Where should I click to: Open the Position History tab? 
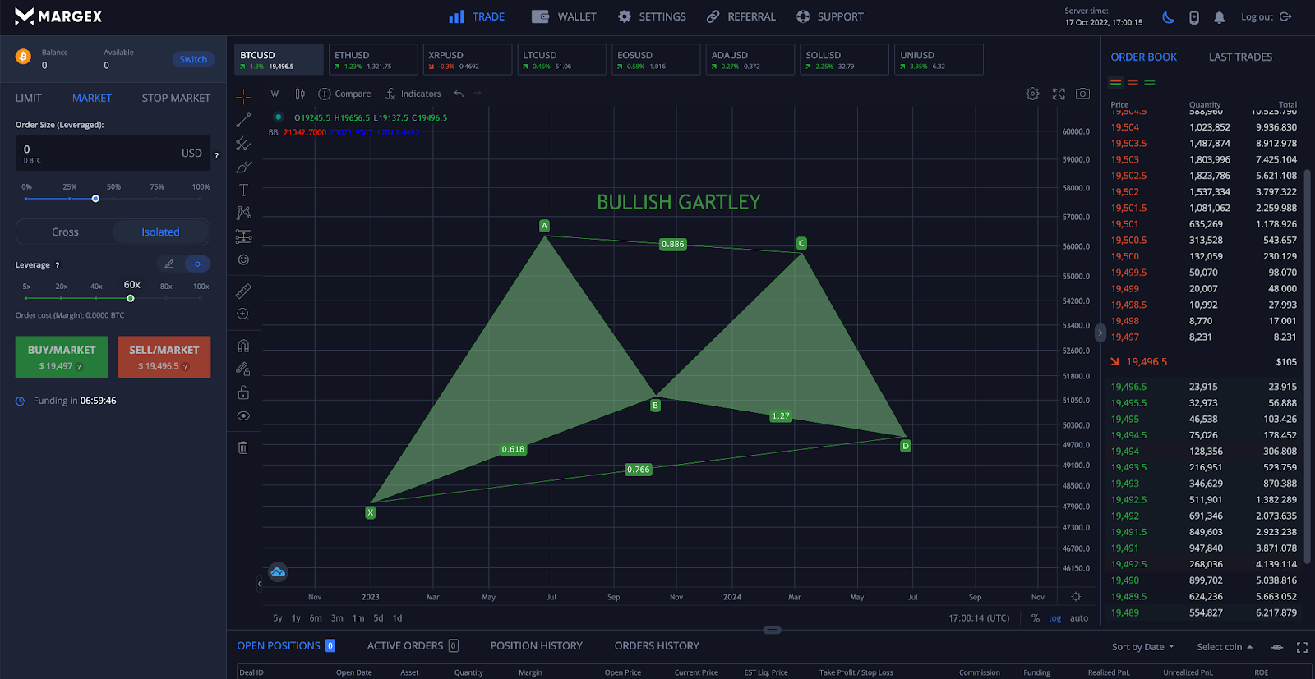click(x=536, y=646)
